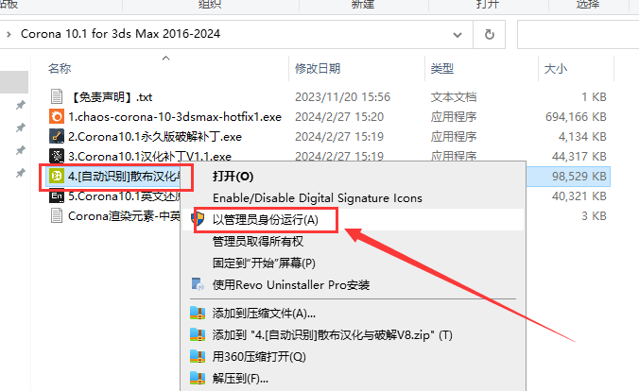The image size is (639, 391).
Task: Click the folder search input field
Action: coord(578,35)
